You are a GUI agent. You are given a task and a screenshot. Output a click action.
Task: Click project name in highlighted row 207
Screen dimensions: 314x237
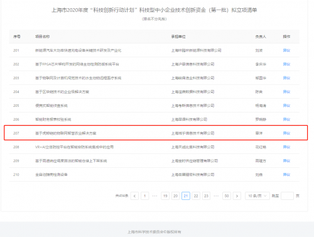click(x=66, y=133)
